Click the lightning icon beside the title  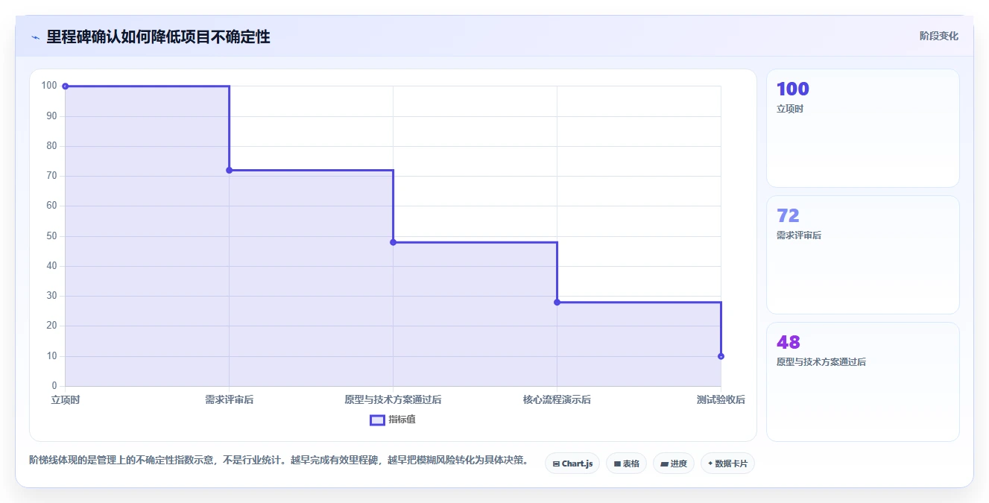35,37
